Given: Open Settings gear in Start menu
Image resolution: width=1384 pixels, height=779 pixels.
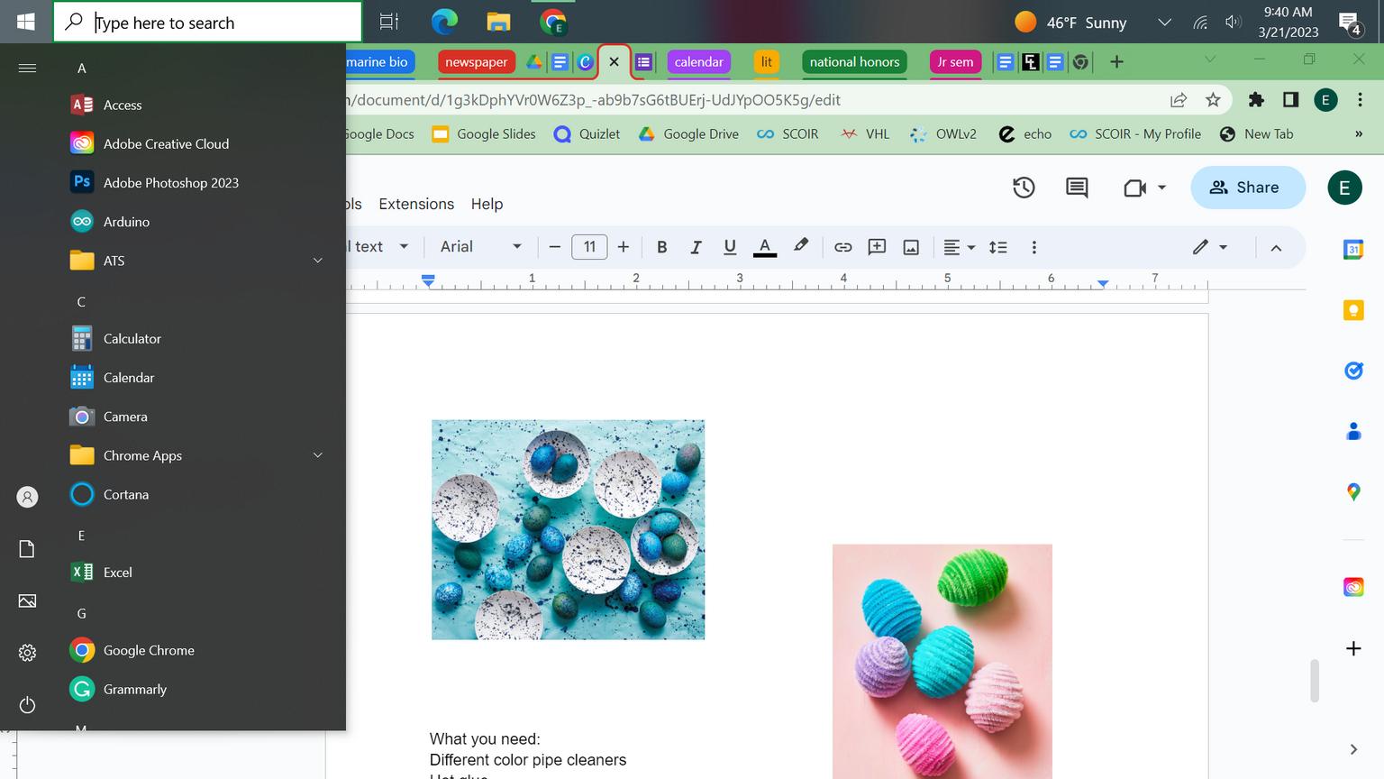Looking at the screenshot, I should pyautogui.click(x=27, y=653).
